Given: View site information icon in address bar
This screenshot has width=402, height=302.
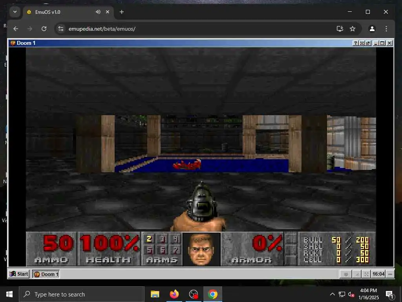Looking at the screenshot, I should 61,29.
